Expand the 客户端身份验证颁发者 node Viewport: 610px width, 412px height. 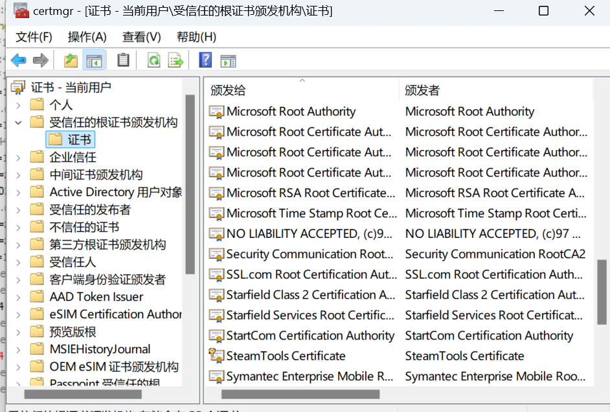(18, 280)
